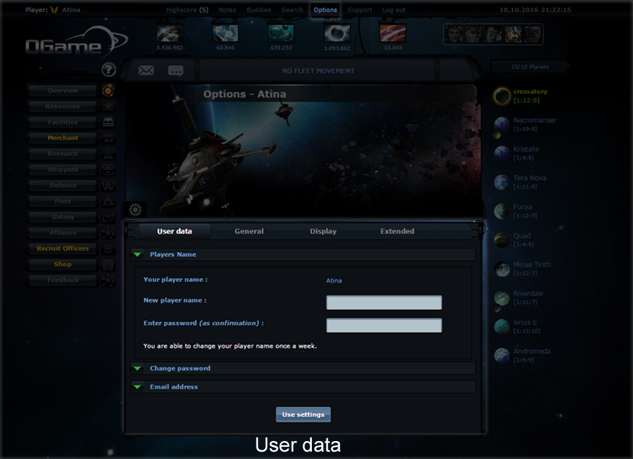Click the icon beside the Overview menu
This screenshot has width=633, height=459.
(108, 90)
